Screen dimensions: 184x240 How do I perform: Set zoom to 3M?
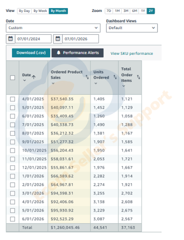126,11
